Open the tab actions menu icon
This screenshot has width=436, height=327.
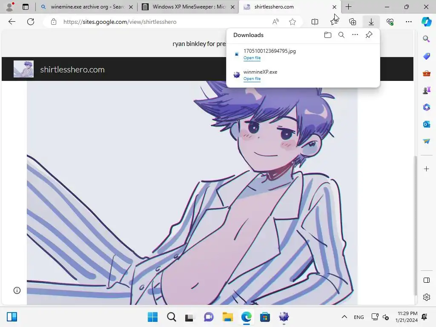coord(26,7)
